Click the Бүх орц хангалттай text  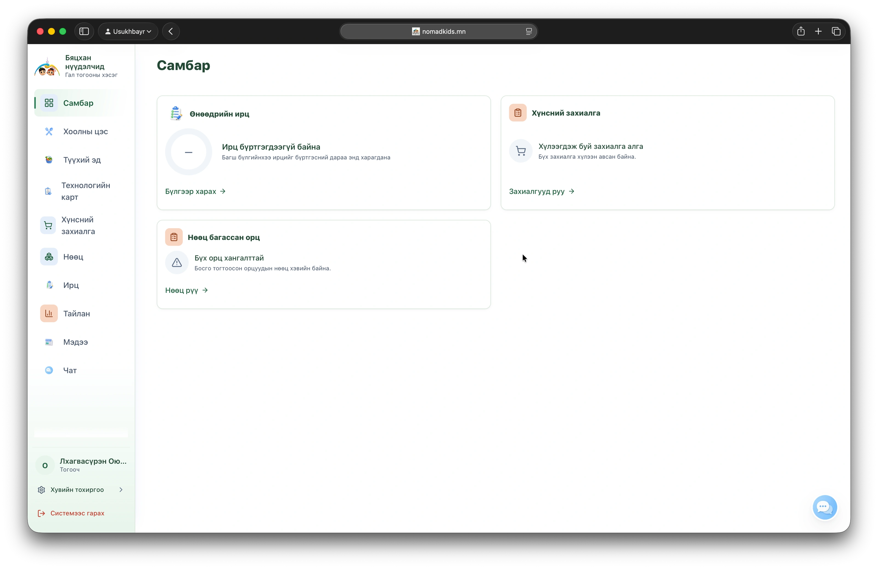click(x=229, y=258)
